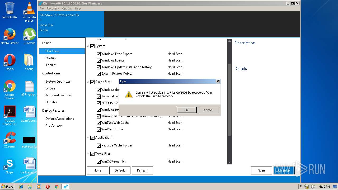Select Startup in the sidebar

(x=51, y=58)
